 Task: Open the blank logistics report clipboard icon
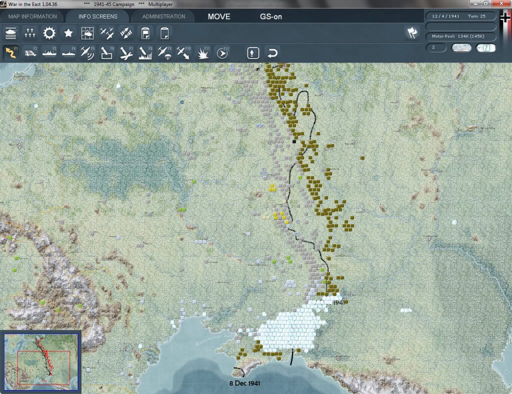point(164,33)
